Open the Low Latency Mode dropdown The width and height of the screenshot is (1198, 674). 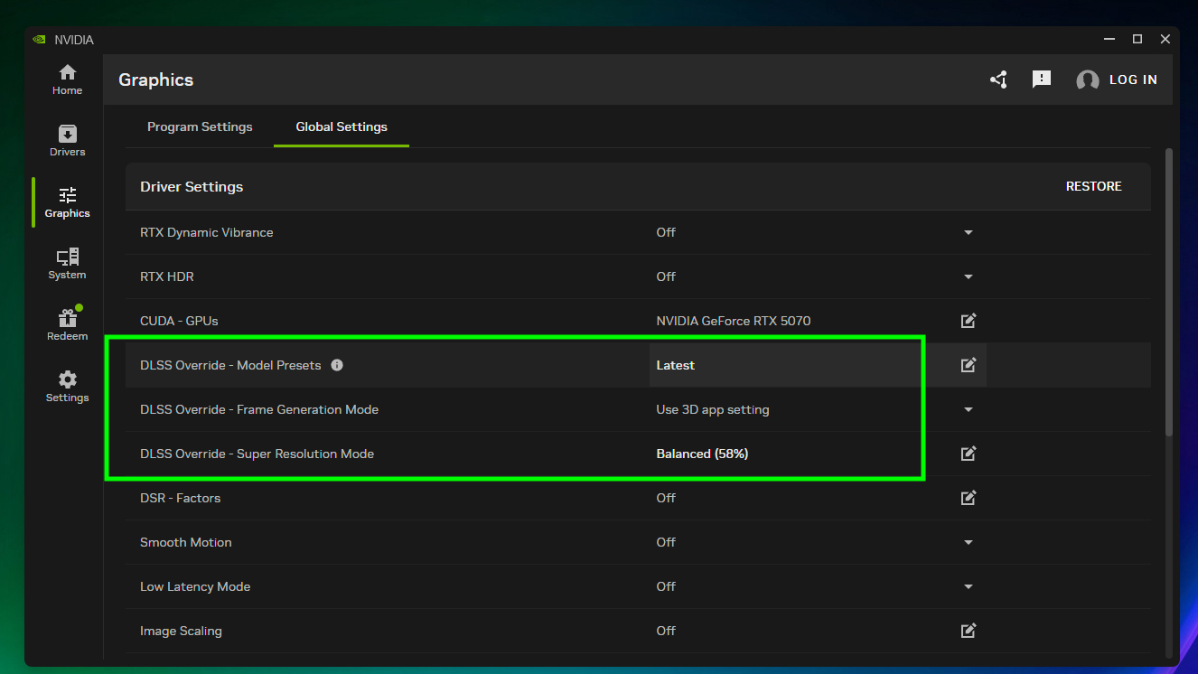pos(968,586)
